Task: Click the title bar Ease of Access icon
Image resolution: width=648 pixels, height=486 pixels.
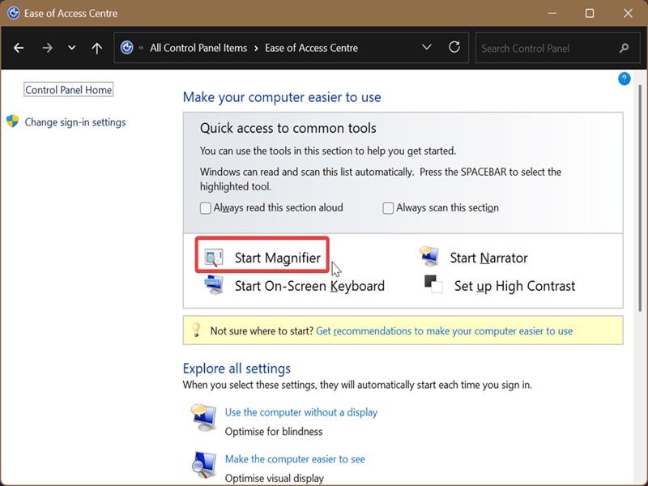Action: click(13, 13)
